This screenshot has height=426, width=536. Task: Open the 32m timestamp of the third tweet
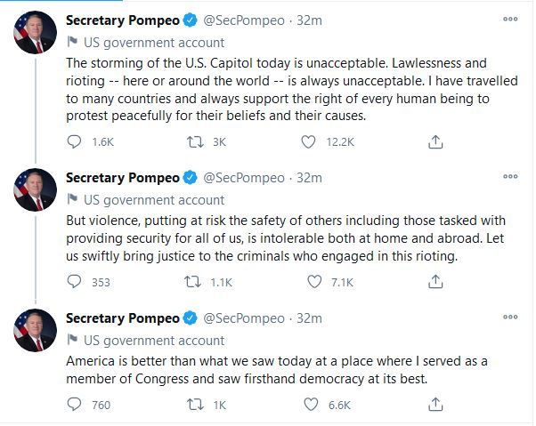coord(308,318)
